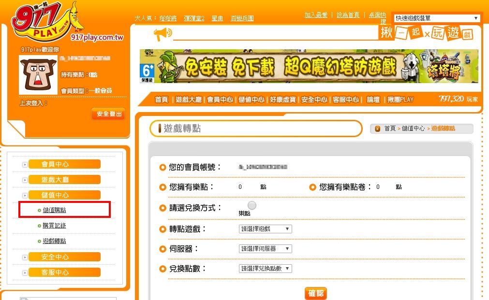Click the megaphone announcement icon
489x300 pixels.
point(163,34)
